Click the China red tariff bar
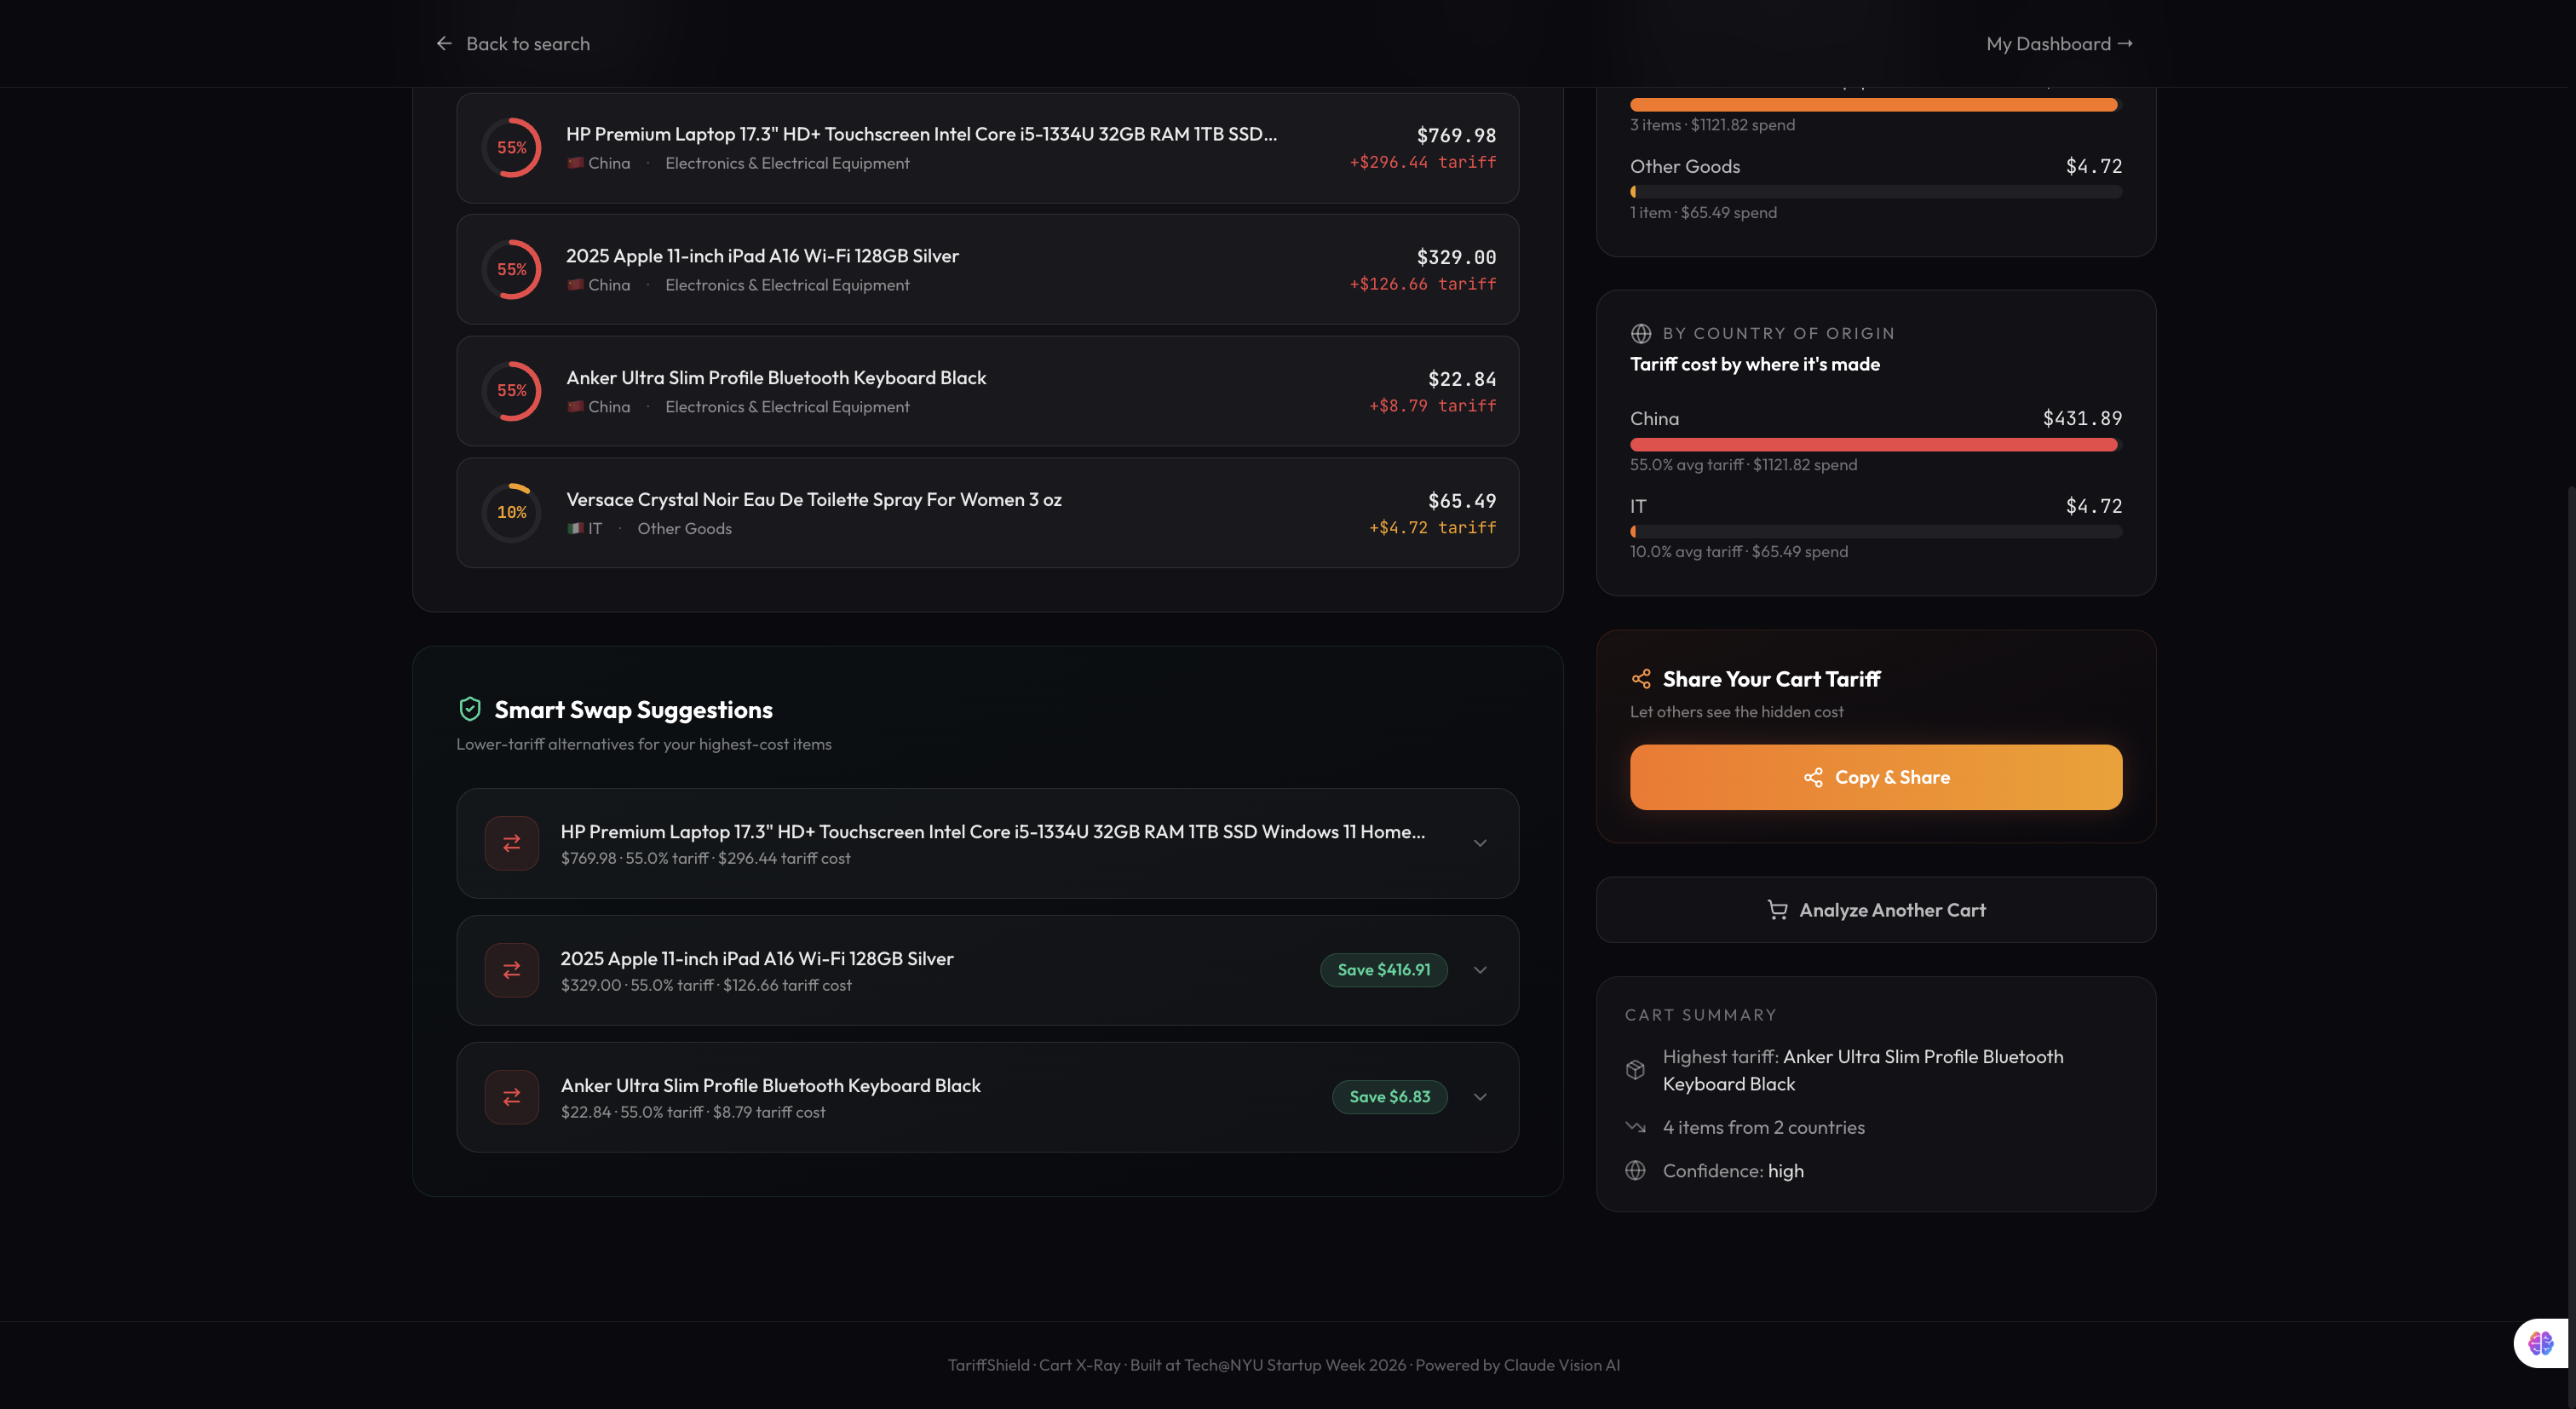This screenshot has width=2576, height=1409. click(1873, 445)
